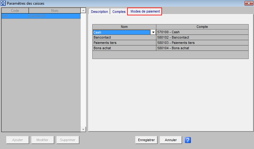Click the scroll up arrow of the caisse list
This screenshot has height=149, width=254.
pyautogui.click(x=83, y=11)
